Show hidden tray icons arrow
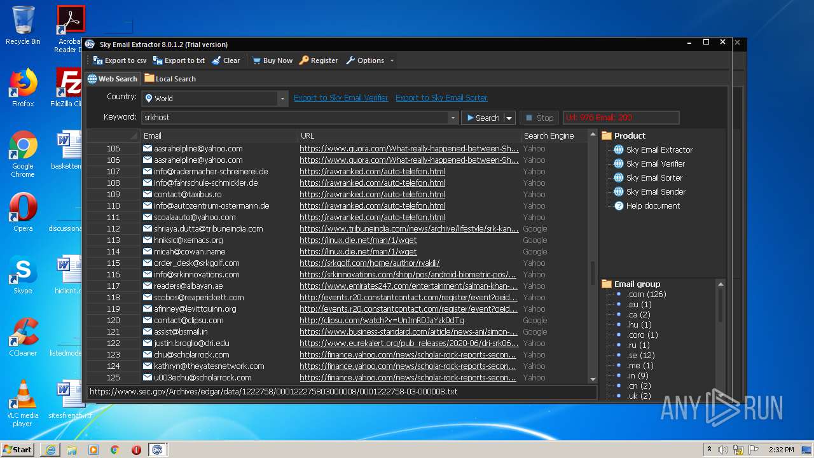Screen dimensions: 814x458 [710, 450]
